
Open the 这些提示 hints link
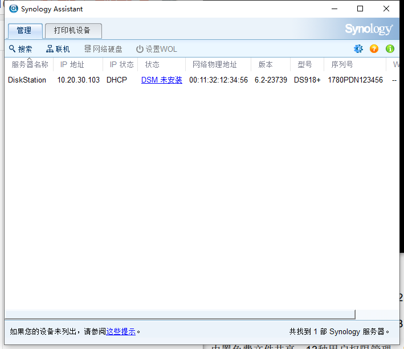point(121,331)
